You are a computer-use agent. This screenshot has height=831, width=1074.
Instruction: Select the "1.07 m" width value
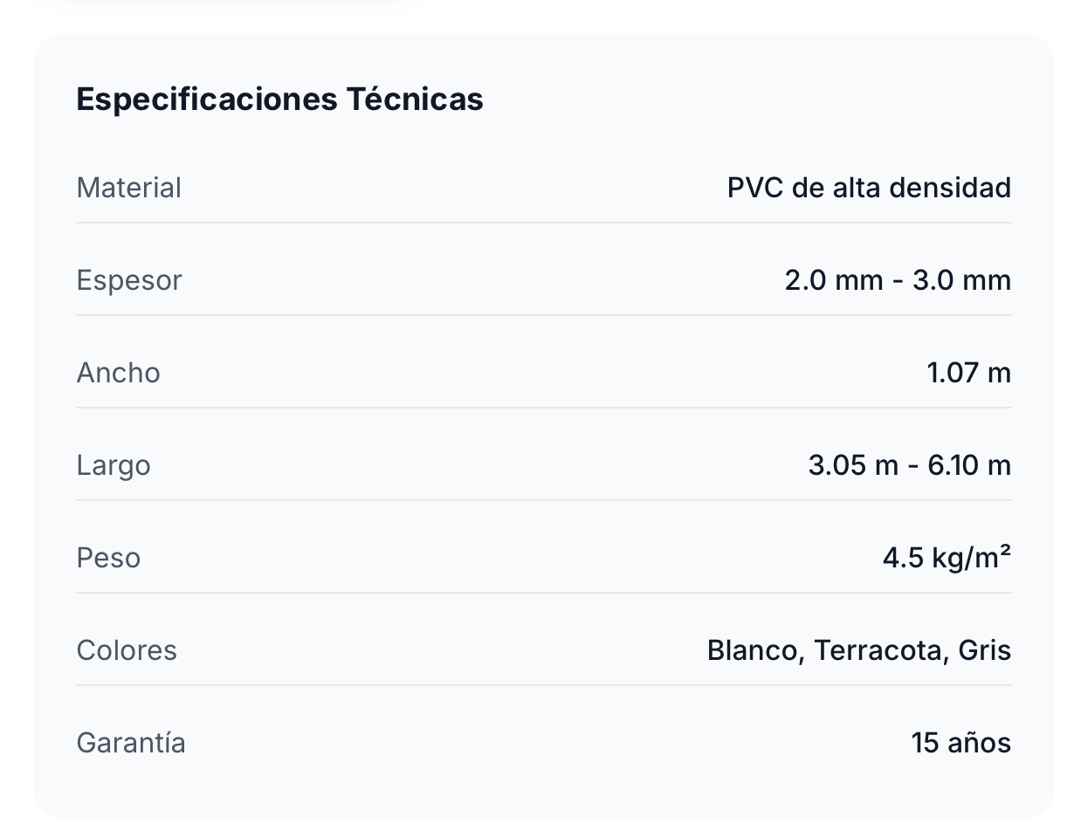pos(968,373)
